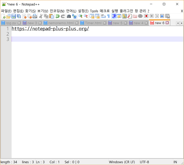Screen dimensions: 184x165
Task: Close the Timer.html tab
Action: click(105, 23)
